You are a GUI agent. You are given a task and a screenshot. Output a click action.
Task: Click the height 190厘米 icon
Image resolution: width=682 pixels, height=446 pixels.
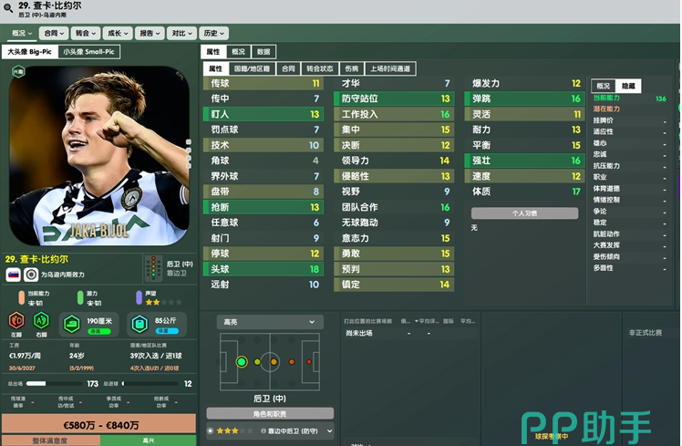pos(72,324)
